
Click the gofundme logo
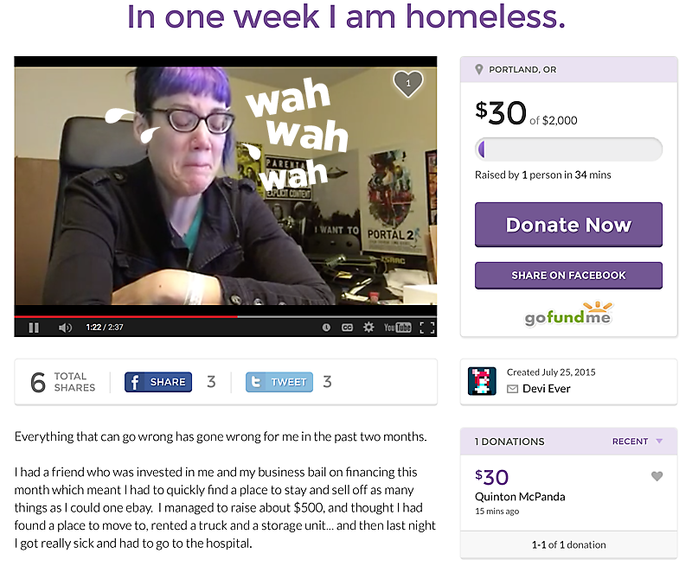(x=568, y=314)
